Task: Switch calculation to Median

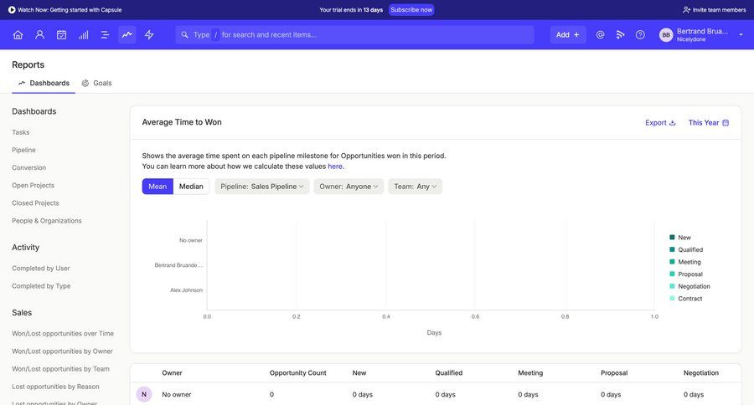Action: click(x=191, y=187)
